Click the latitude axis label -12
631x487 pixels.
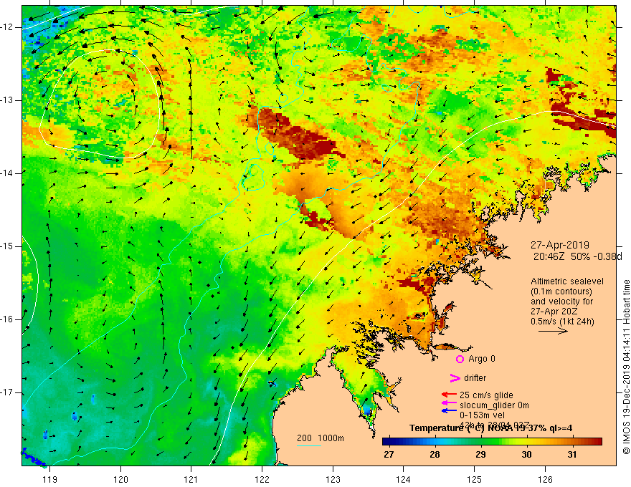click(x=8, y=27)
